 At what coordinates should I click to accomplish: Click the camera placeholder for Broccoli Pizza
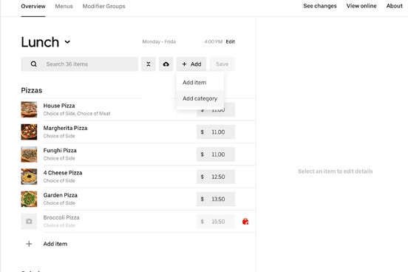(29, 221)
